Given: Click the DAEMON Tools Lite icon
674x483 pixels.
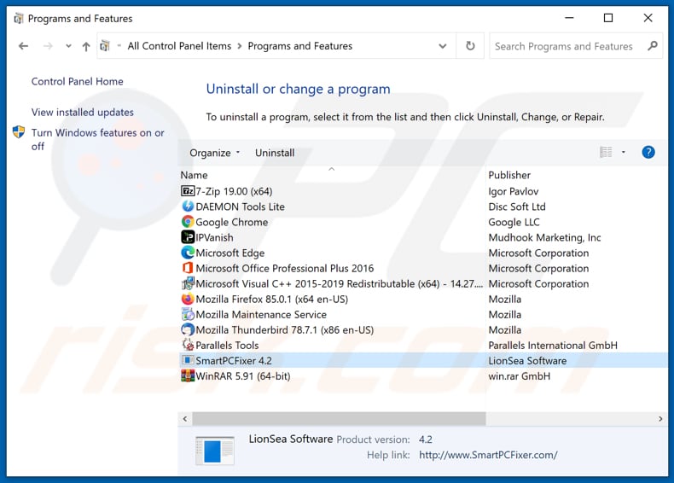Looking at the screenshot, I should pos(188,207).
